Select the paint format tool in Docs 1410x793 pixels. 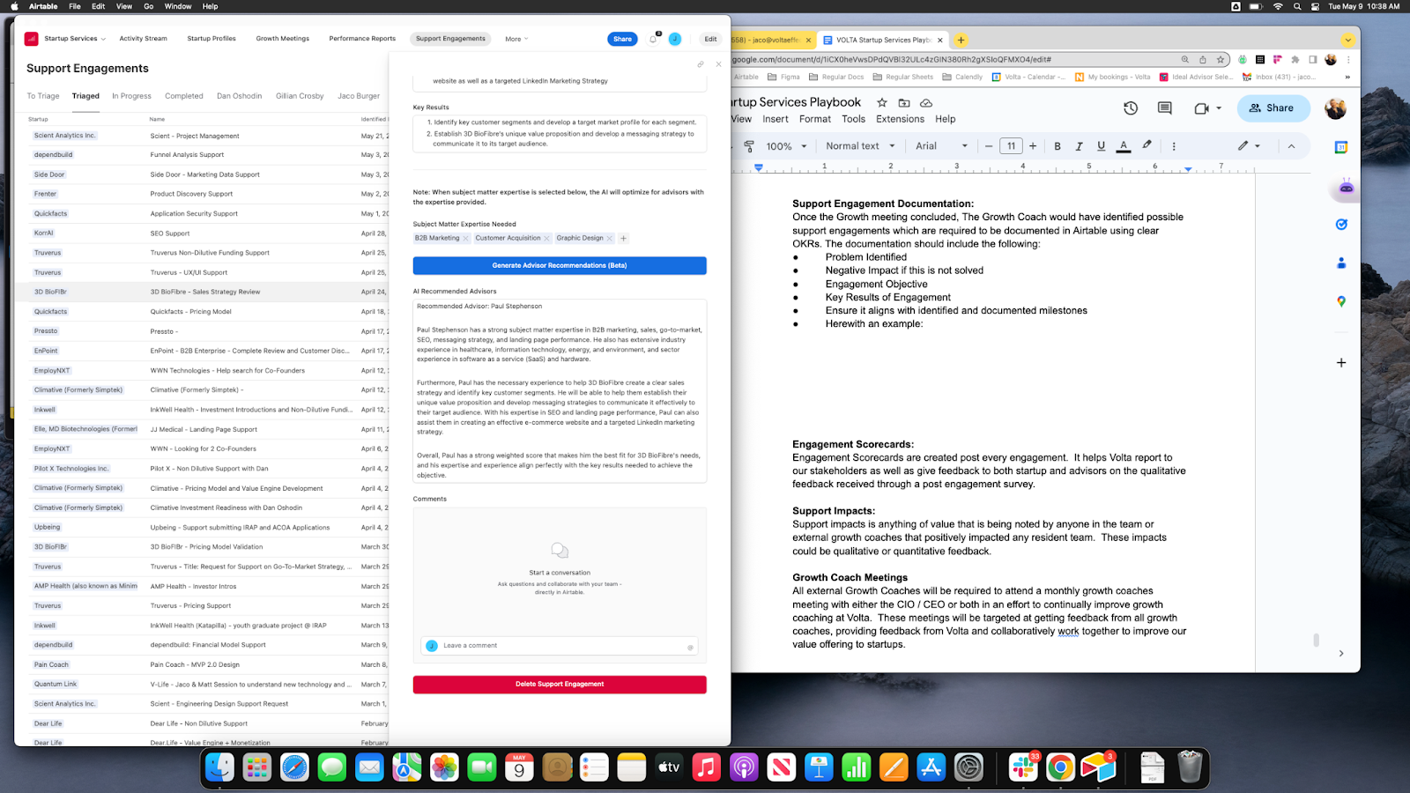tap(749, 146)
